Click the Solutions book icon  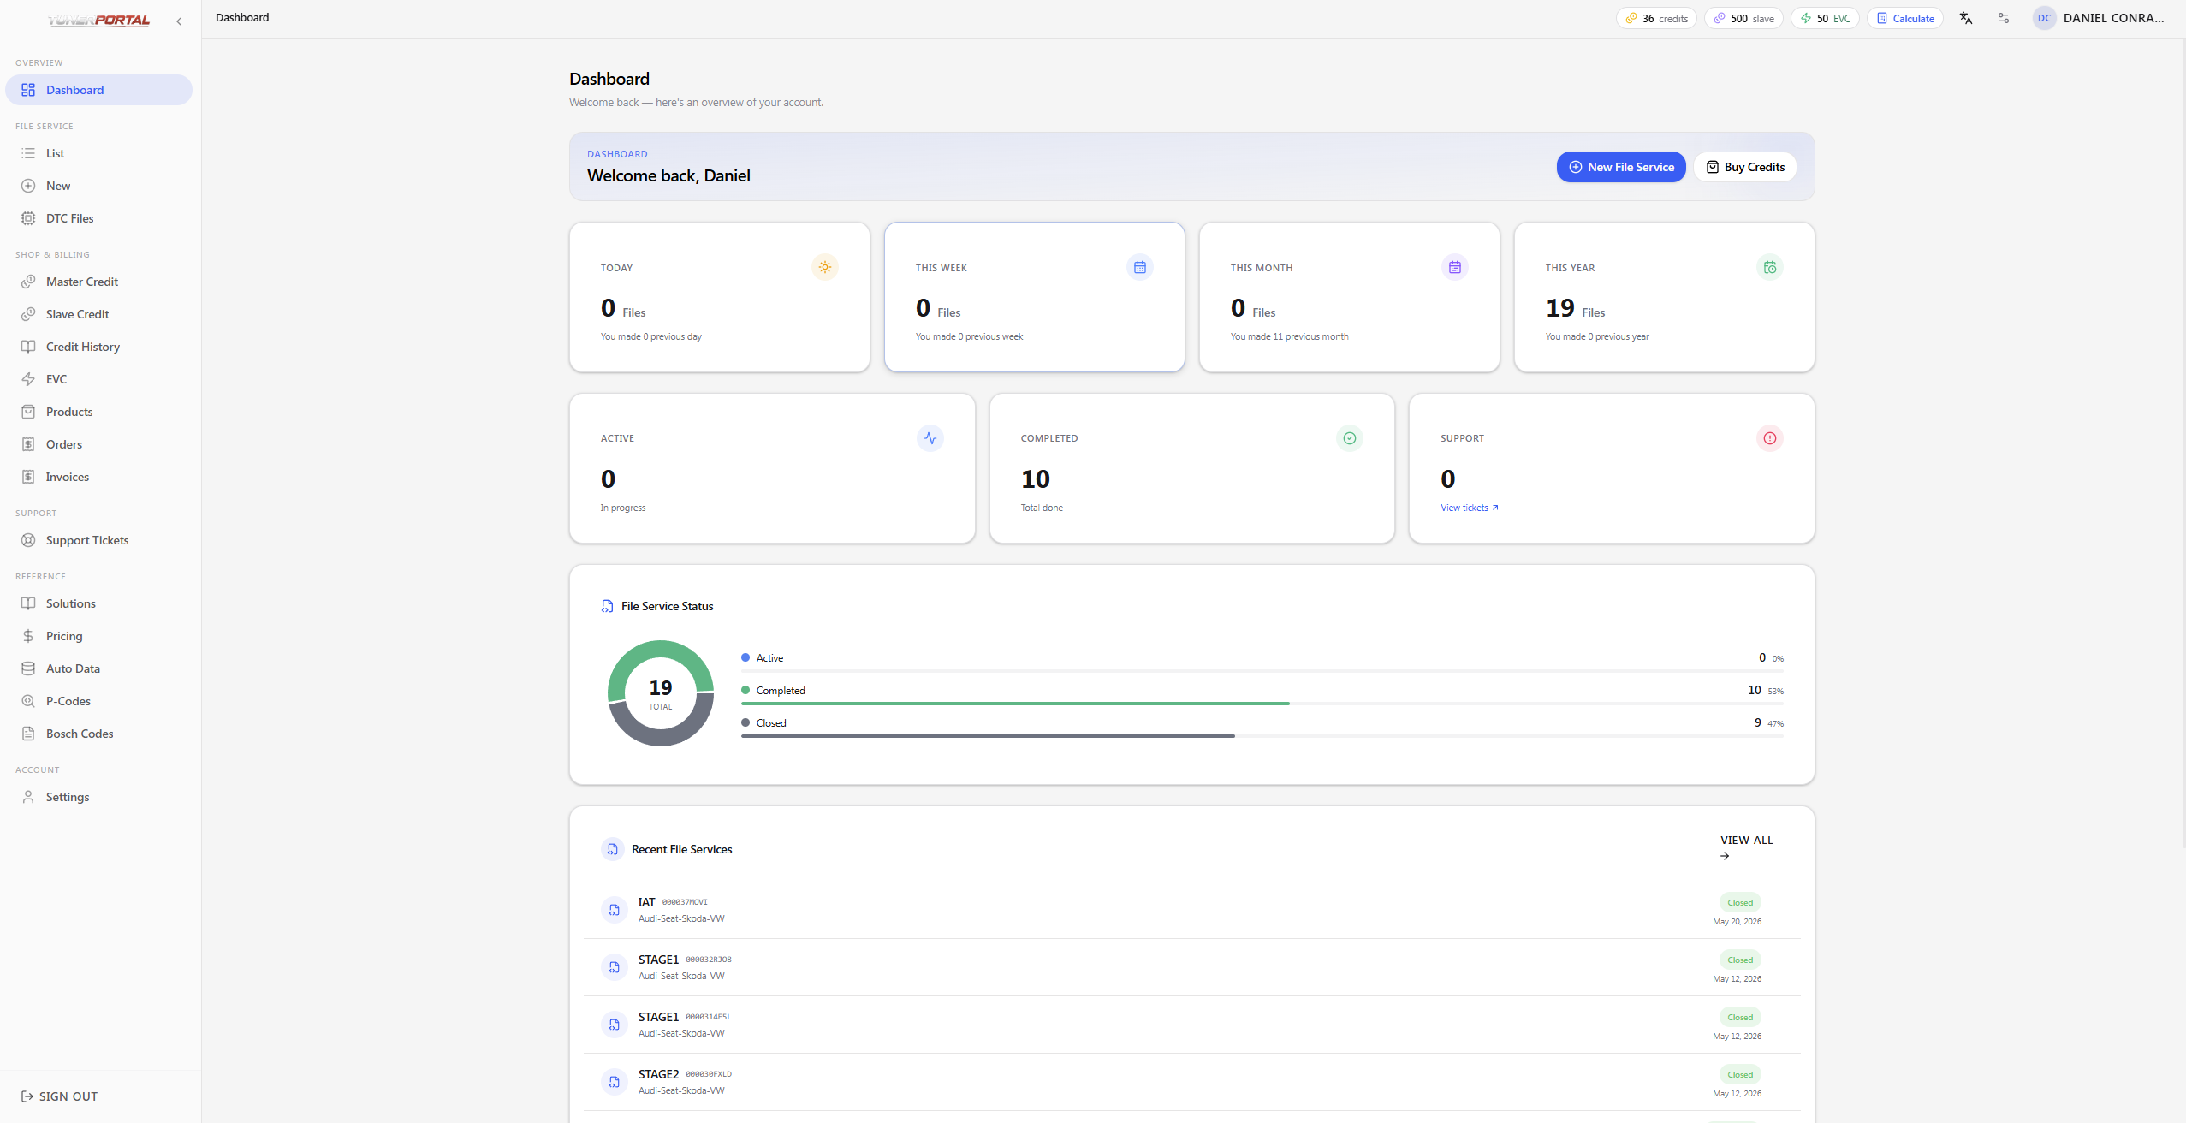click(x=28, y=603)
